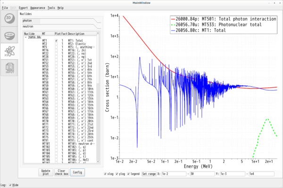Click the Set range button

tap(148, 174)
